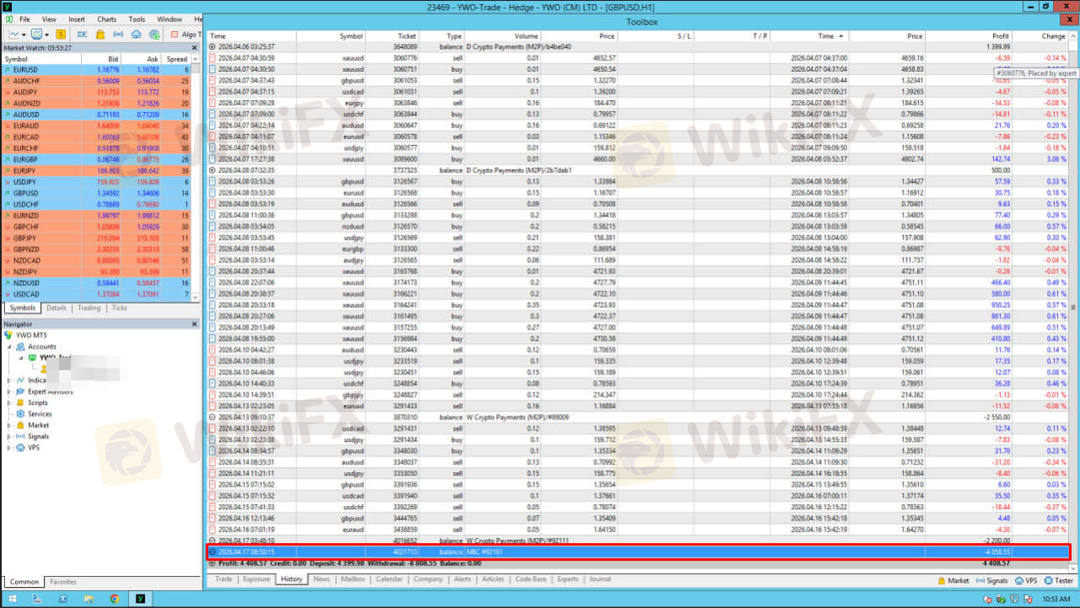Open the Windows Start button
This screenshot has width=1080, height=608.
(12, 599)
